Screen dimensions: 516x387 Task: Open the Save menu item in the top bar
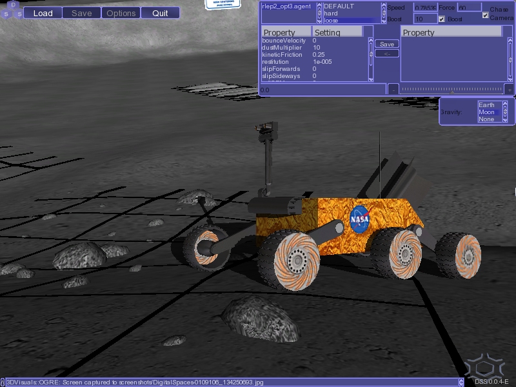pos(82,13)
